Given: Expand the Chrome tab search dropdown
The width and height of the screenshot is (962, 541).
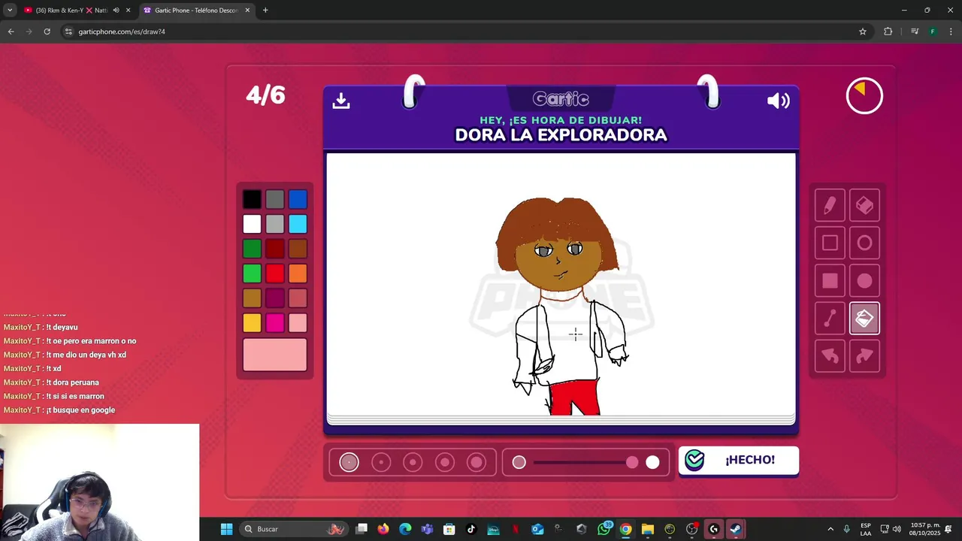Looking at the screenshot, I should point(10,11).
